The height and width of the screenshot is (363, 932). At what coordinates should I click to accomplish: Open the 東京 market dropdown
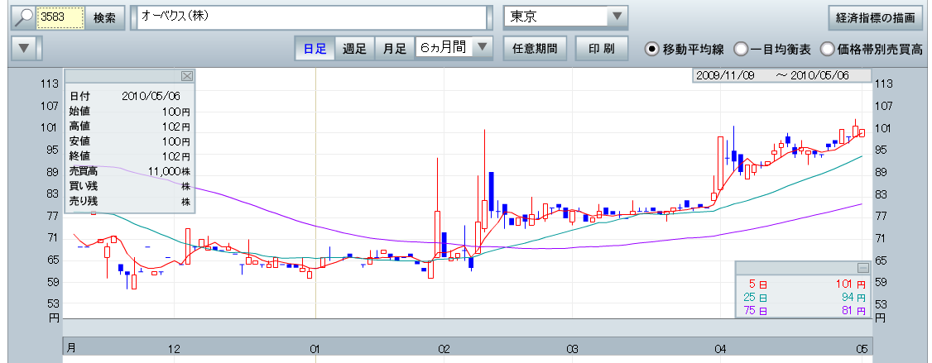pos(617,17)
